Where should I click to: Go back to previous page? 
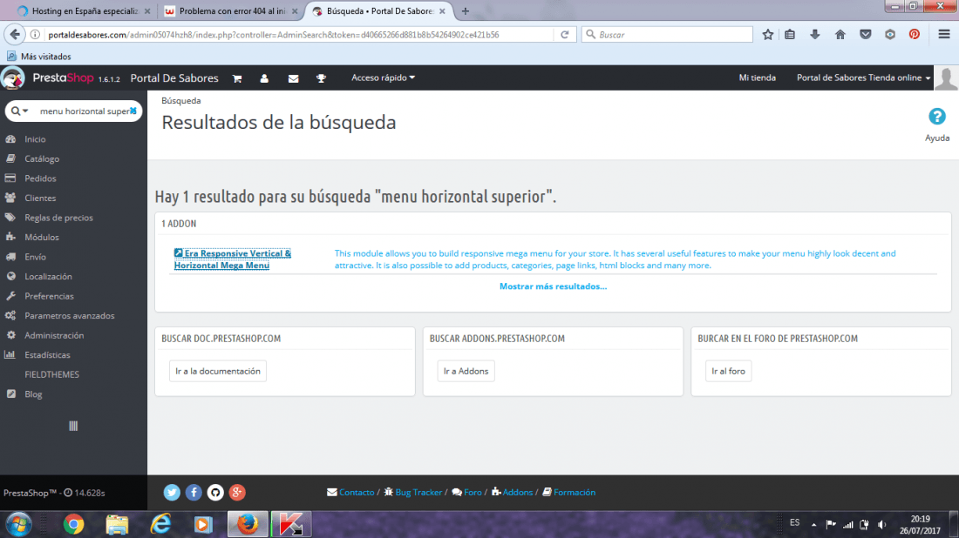pos(15,35)
